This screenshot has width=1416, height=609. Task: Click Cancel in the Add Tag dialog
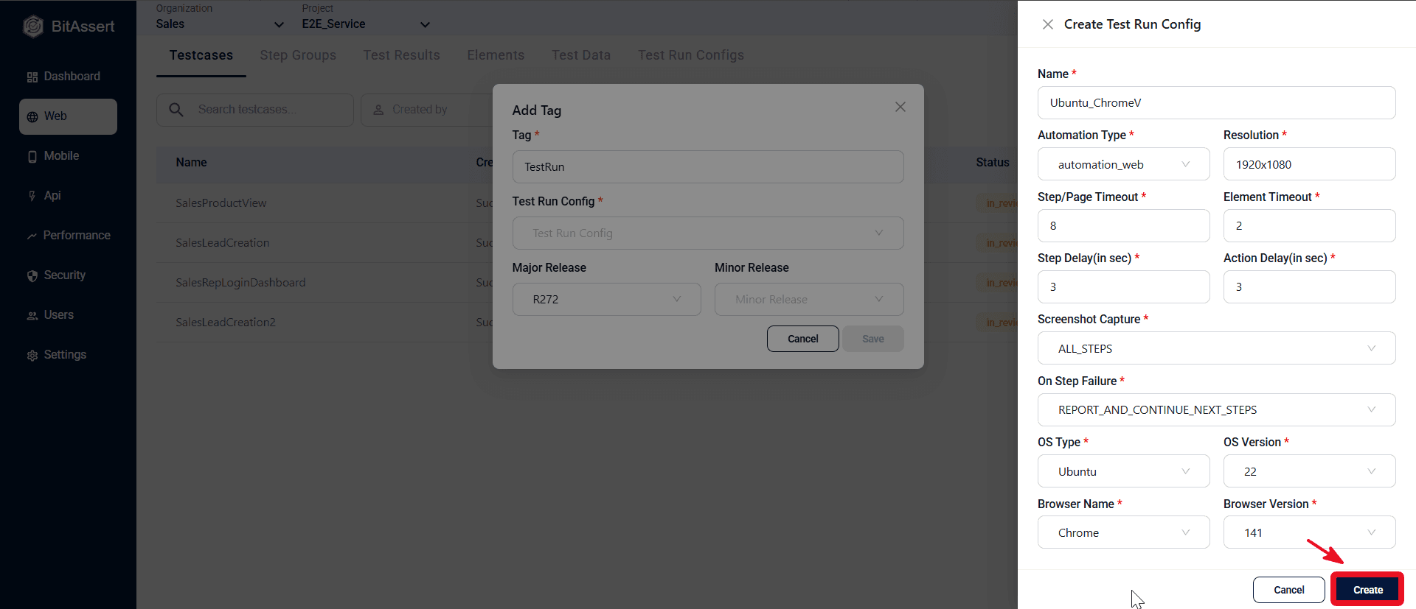tap(802, 339)
